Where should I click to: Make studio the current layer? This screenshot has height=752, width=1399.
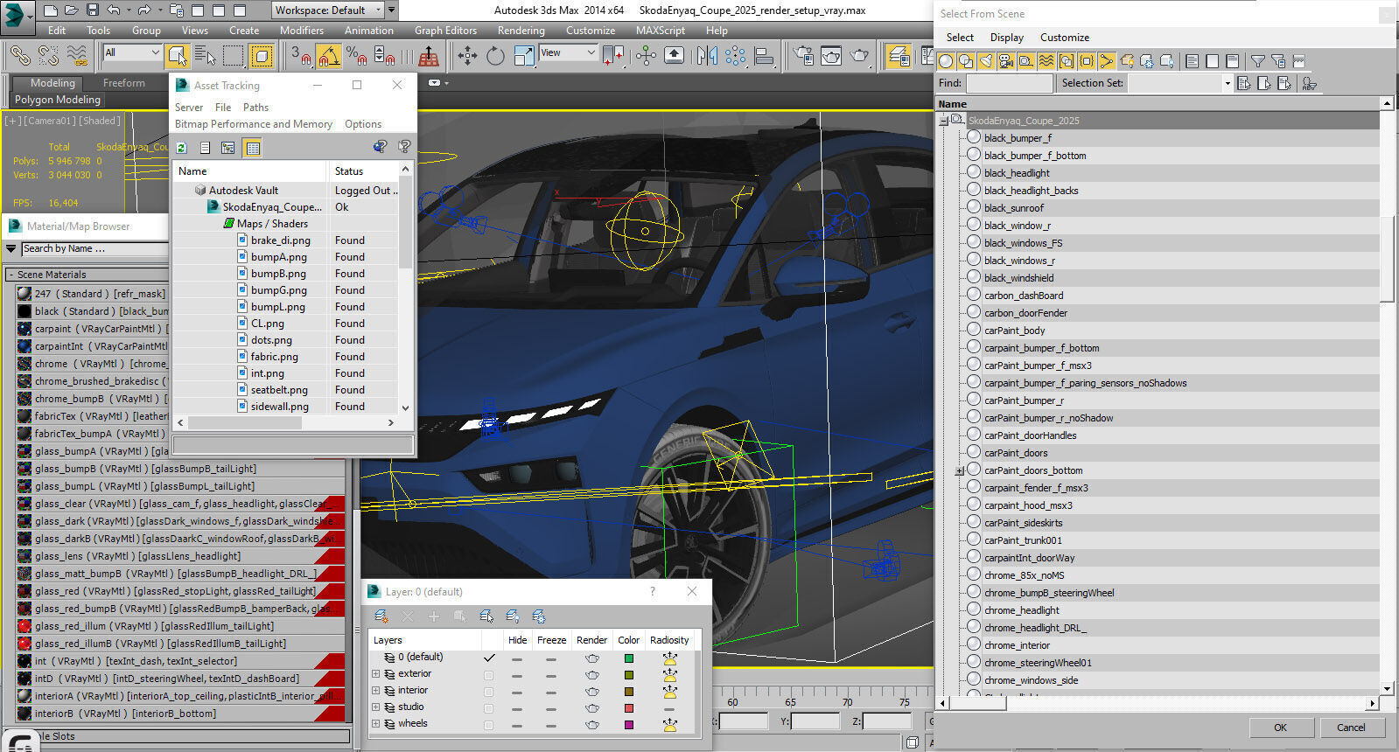coord(488,707)
